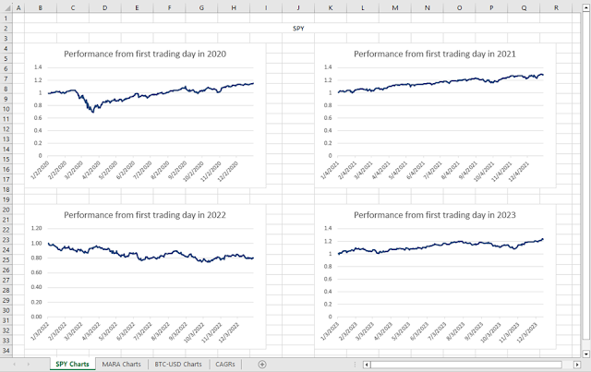This screenshot has height=372, width=591.
Task: Click horizontal scrollbar left arrow
Action: point(367,365)
